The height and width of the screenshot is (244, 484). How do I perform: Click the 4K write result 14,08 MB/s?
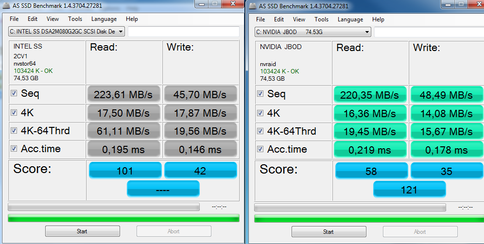click(x=447, y=113)
